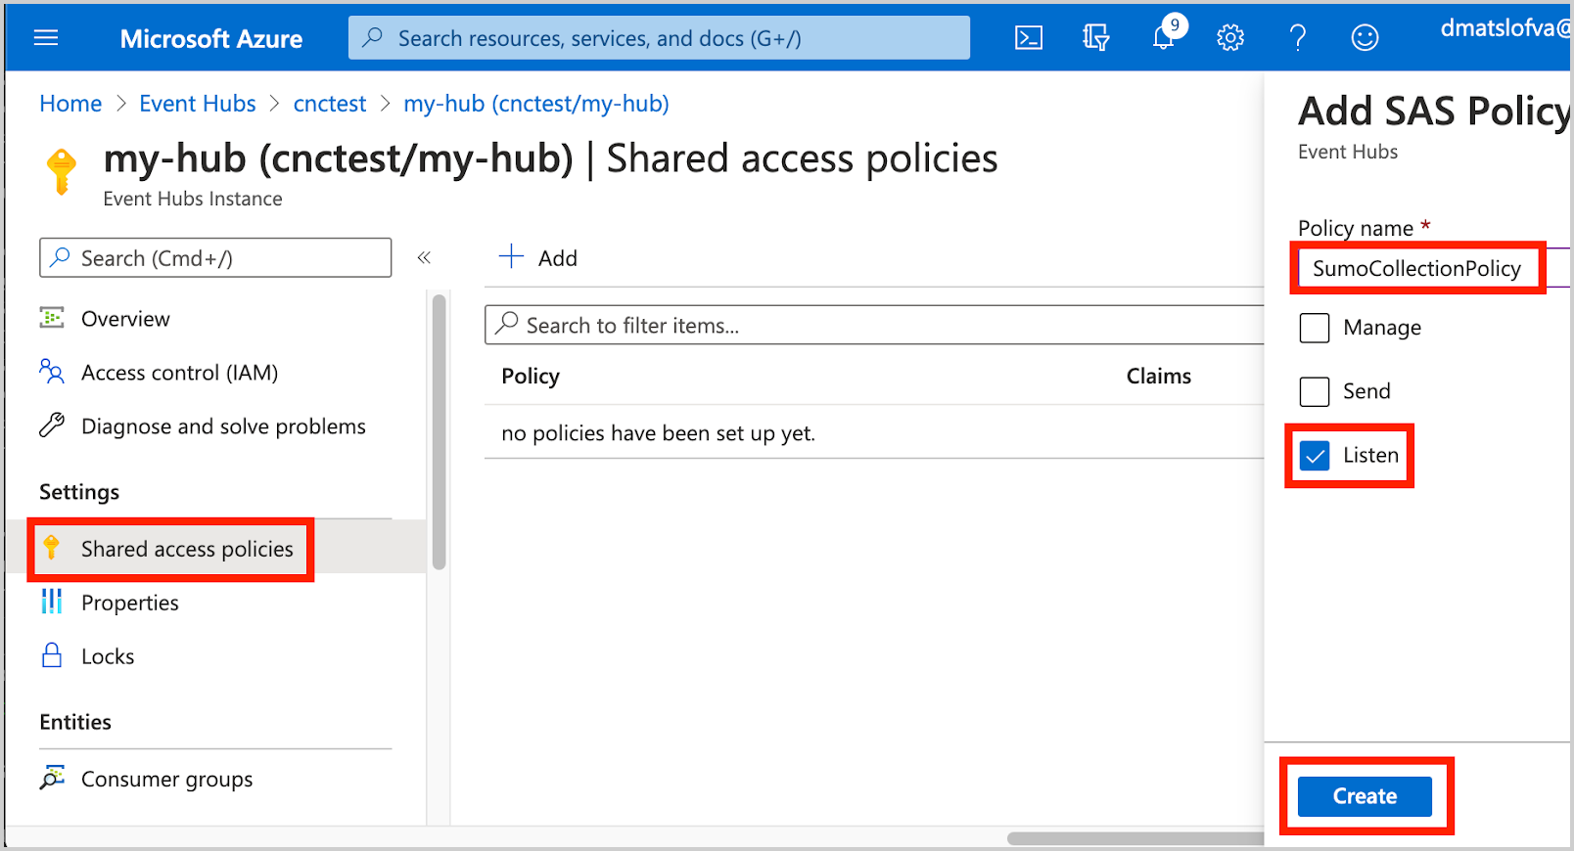
Task: Open the Directory and subscription filter icon
Action: 1095,38
